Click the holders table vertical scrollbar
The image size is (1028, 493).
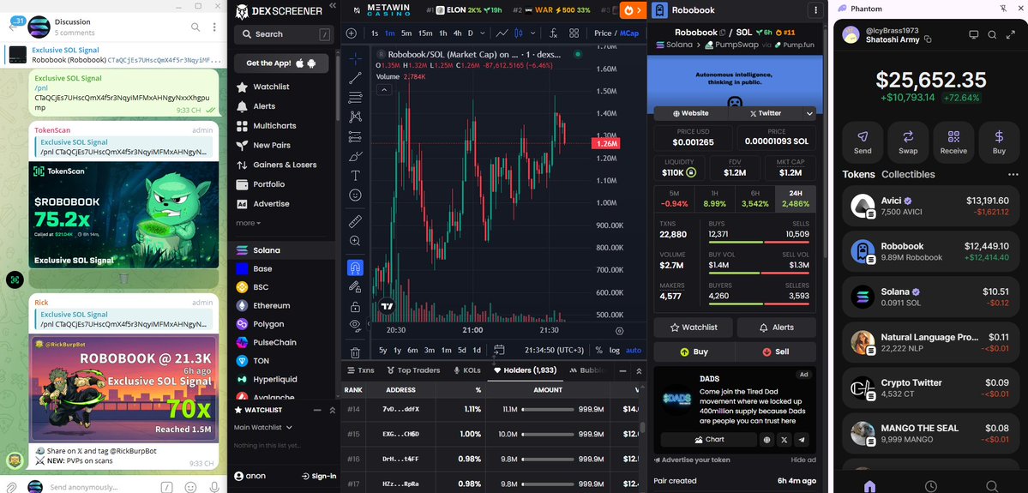pos(642,427)
